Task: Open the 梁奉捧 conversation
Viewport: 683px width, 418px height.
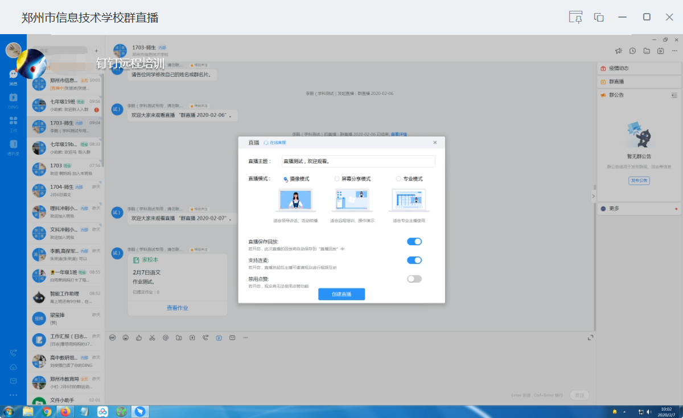Action: tap(65, 318)
